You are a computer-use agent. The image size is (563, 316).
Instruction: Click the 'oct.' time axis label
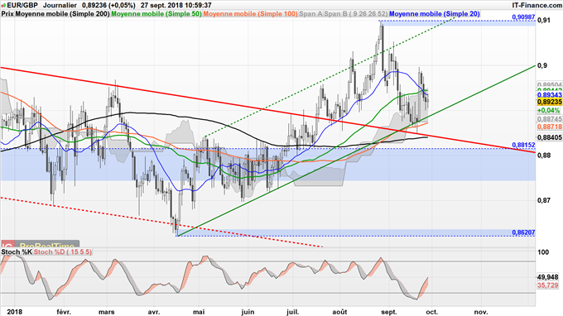pos(432,312)
